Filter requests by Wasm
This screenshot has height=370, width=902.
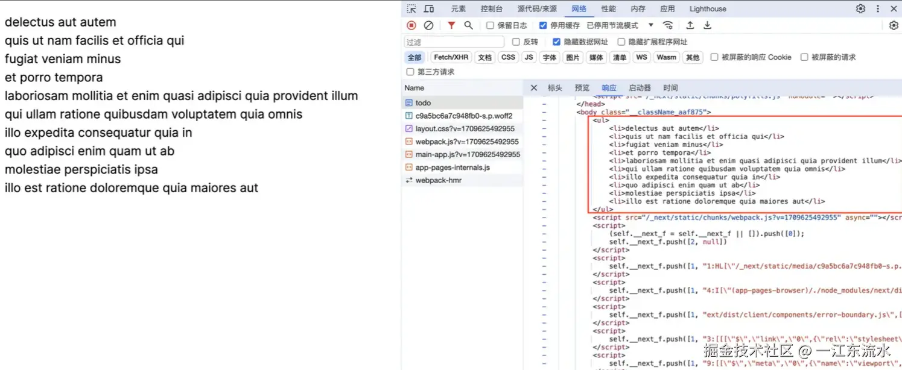pos(666,57)
